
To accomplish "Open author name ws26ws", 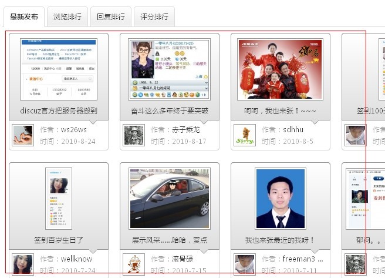I will [x=74, y=129].
